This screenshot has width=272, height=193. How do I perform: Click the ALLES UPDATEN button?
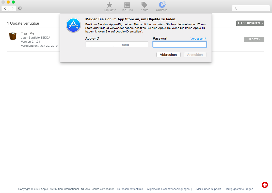point(249,23)
